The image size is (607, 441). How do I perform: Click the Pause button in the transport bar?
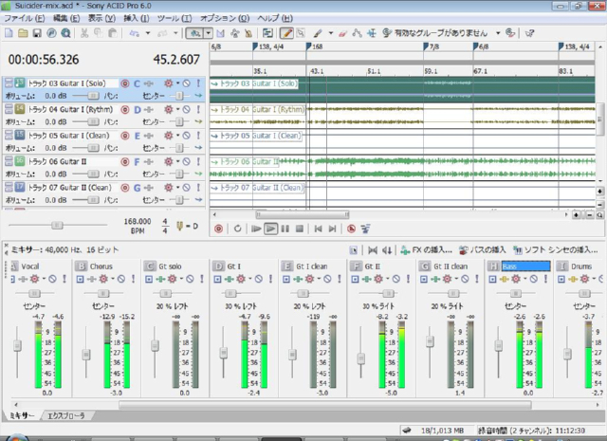point(285,229)
